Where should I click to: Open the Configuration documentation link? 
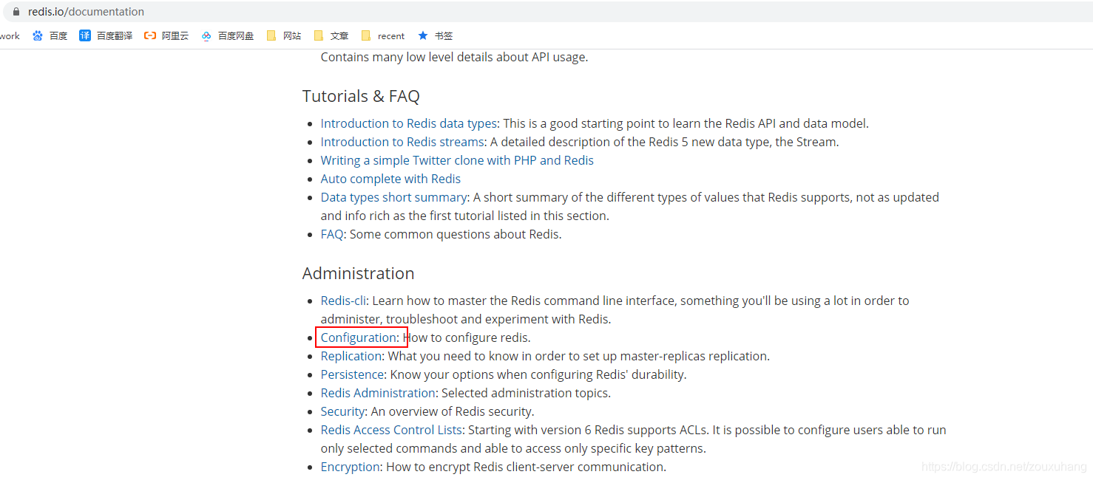tap(358, 337)
